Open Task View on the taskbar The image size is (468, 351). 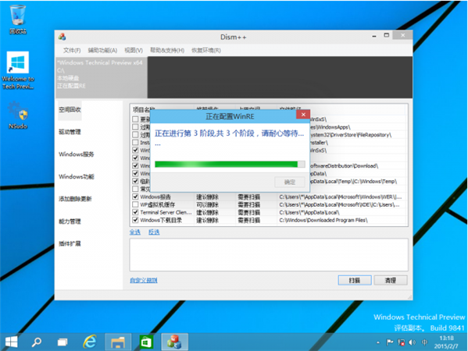(63, 342)
